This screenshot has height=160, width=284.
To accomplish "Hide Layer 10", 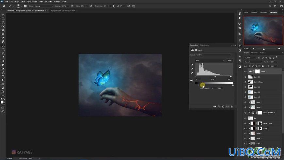I will coord(245,97).
